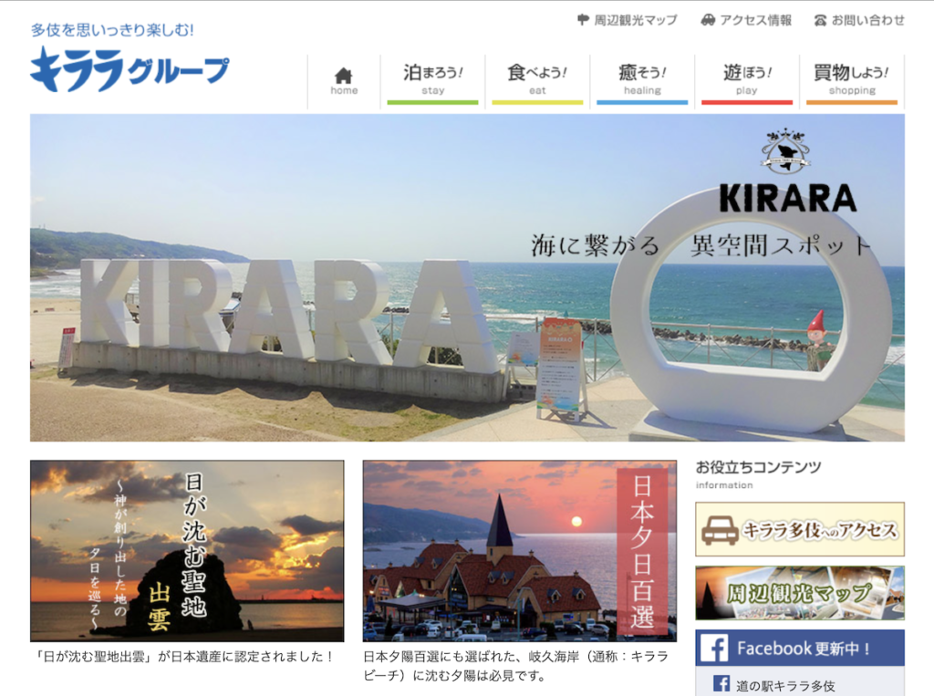Open the 食べよう eat menu tab
Image resolution: width=934 pixels, height=696 pixels.
click(537, 80)
